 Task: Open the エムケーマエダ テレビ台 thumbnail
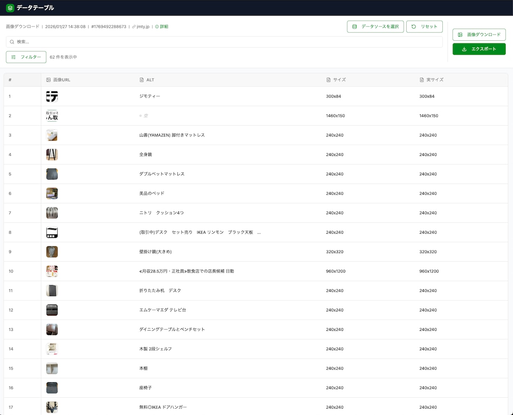pyautogui.click(x=52, y=310)
